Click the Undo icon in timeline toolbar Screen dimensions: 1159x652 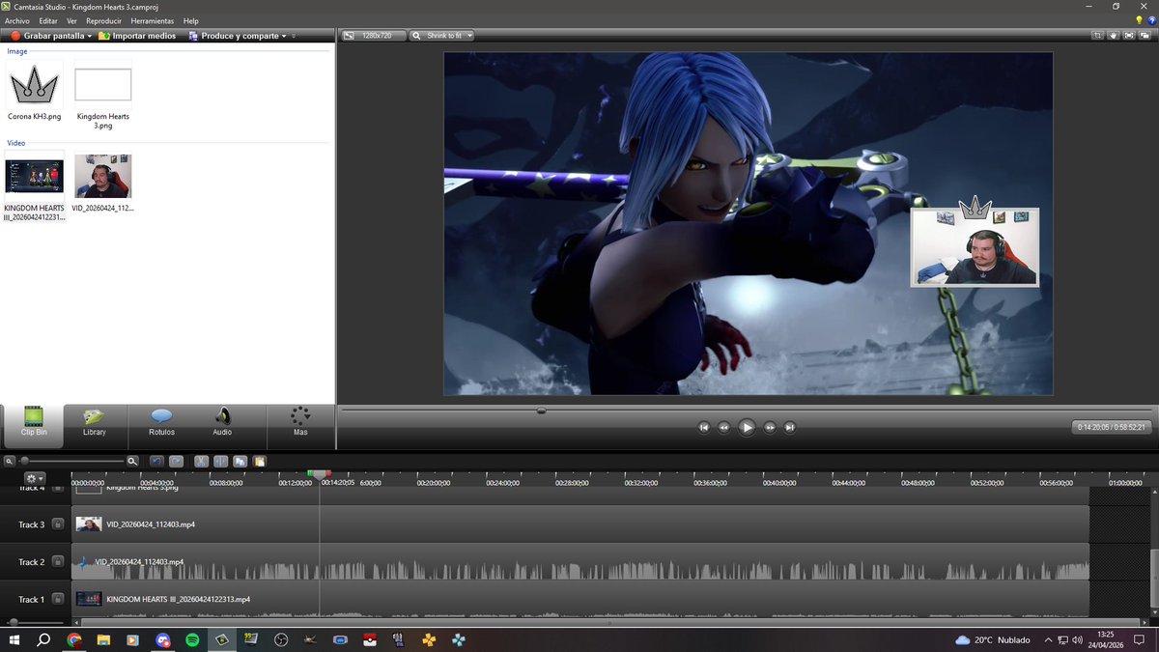156,462
